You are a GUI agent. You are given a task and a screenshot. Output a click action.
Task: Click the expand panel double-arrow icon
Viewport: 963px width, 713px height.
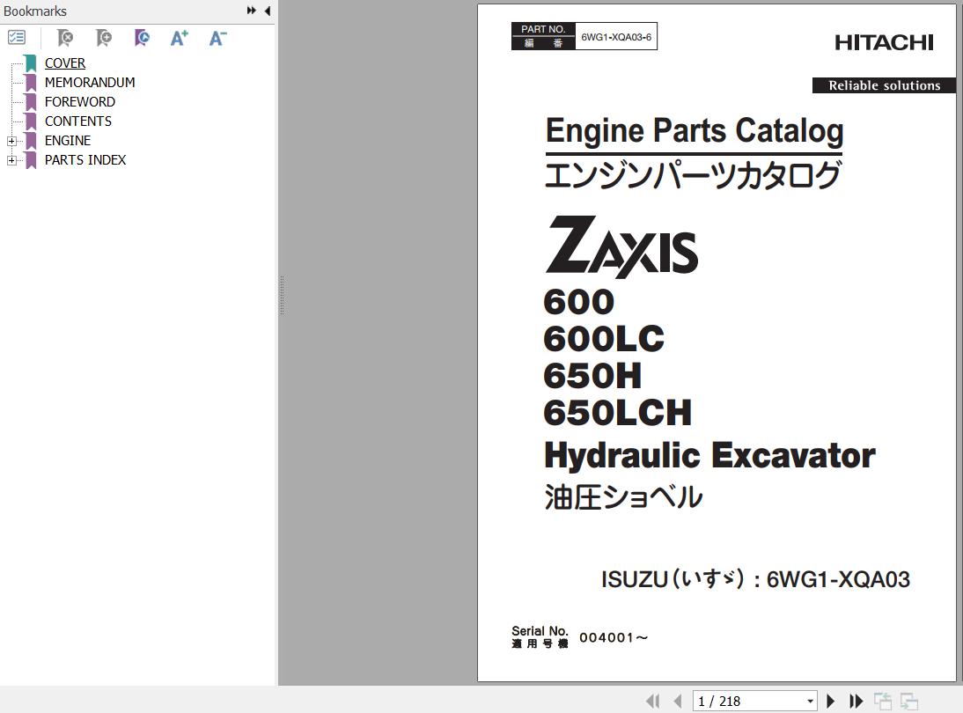click(251, 11)
